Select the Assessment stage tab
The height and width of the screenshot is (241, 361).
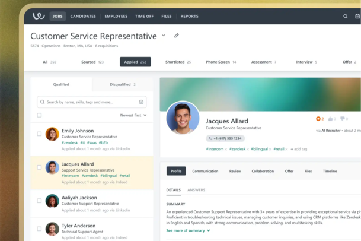click(264, 62)
